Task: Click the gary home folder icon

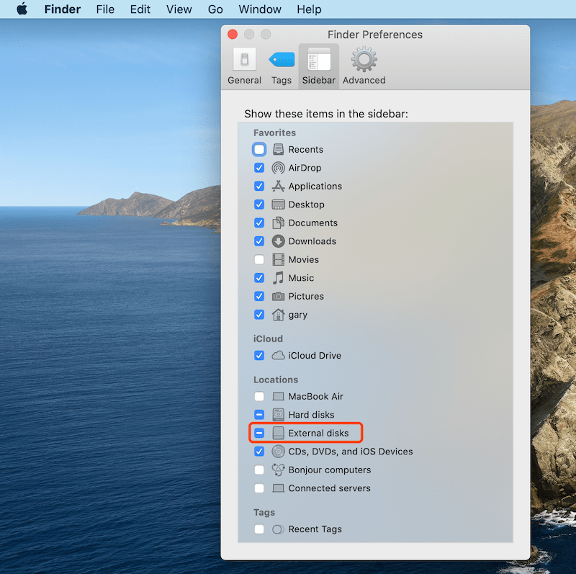Action: pyautogui.click(x=278, y=315)
